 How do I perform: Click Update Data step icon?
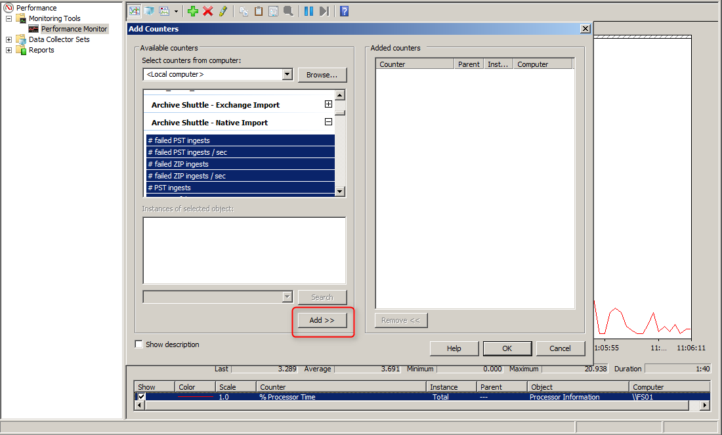pyautogui.click(x=324, y=11)
